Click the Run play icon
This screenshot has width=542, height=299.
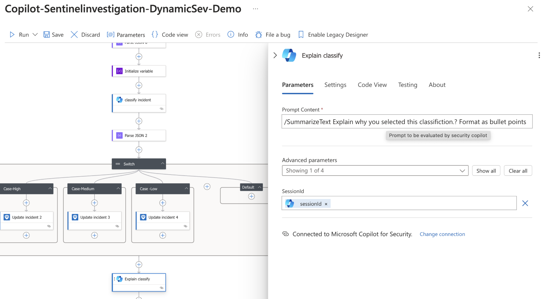click(12, 35)
